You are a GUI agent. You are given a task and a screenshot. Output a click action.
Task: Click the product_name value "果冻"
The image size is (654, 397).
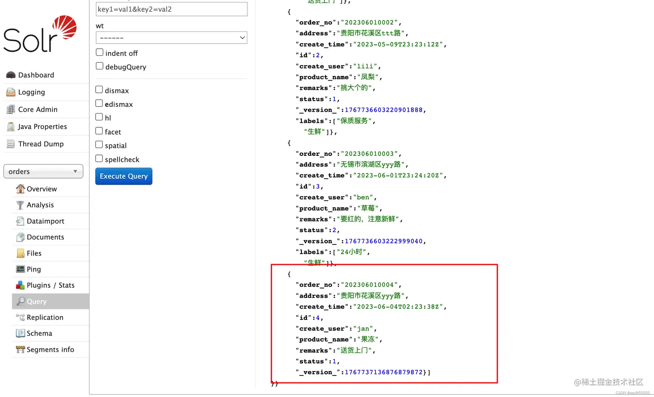tap(368, 340)
